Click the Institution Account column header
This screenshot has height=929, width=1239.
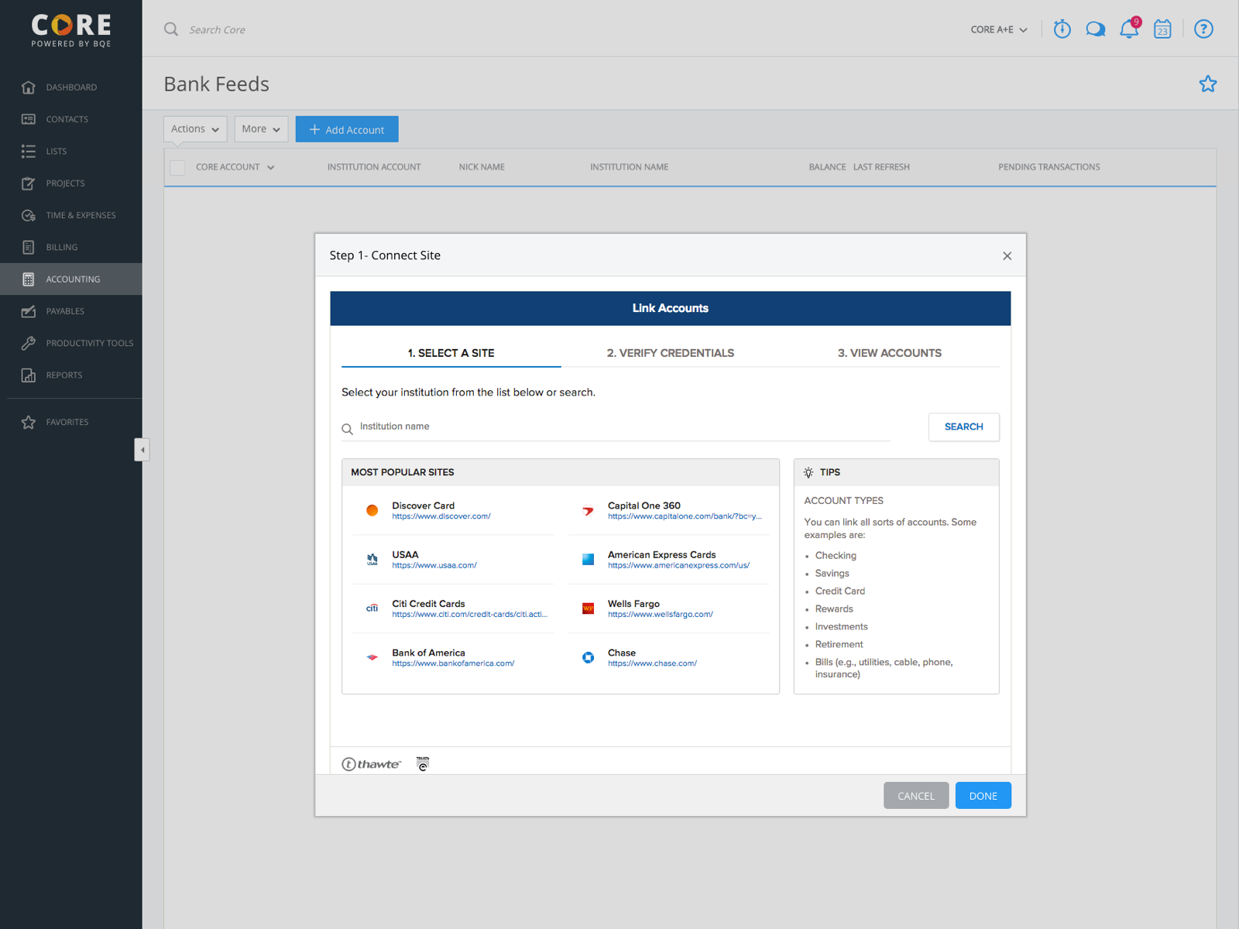(374, 167)
